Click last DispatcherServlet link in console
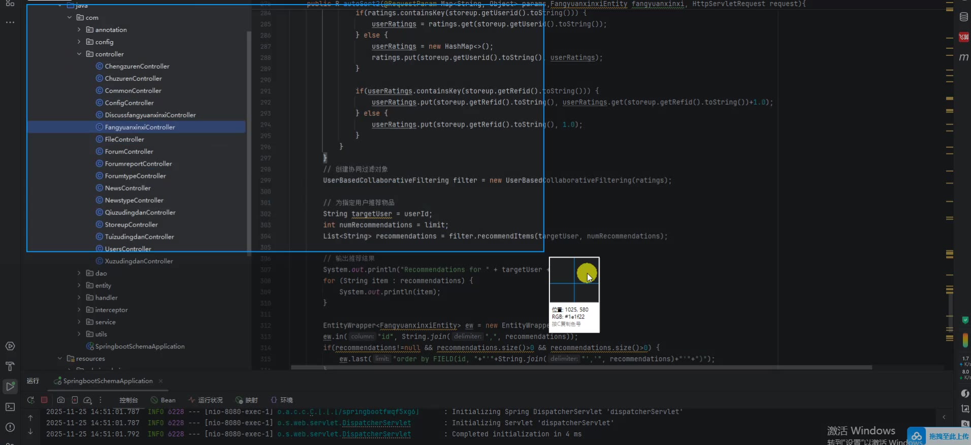 tap(376, 434)
